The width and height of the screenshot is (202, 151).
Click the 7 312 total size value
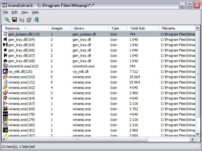[x=134, y=72]
